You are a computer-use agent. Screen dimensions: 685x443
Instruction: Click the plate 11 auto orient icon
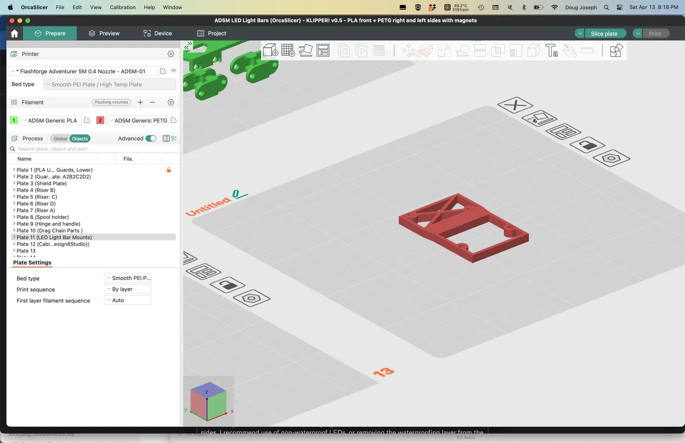(x=539, y=118)
